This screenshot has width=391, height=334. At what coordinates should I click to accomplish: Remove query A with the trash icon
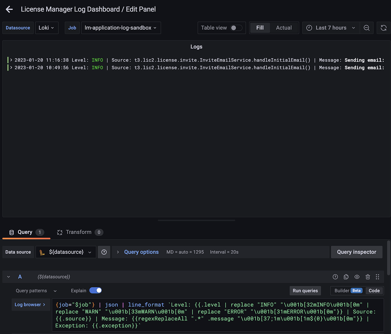pos(367,277)
